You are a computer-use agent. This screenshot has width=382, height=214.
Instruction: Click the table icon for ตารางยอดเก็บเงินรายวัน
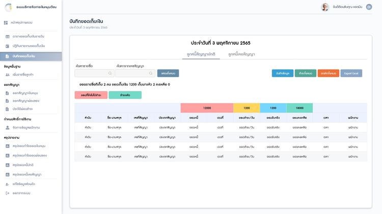(x=7, y=37)
